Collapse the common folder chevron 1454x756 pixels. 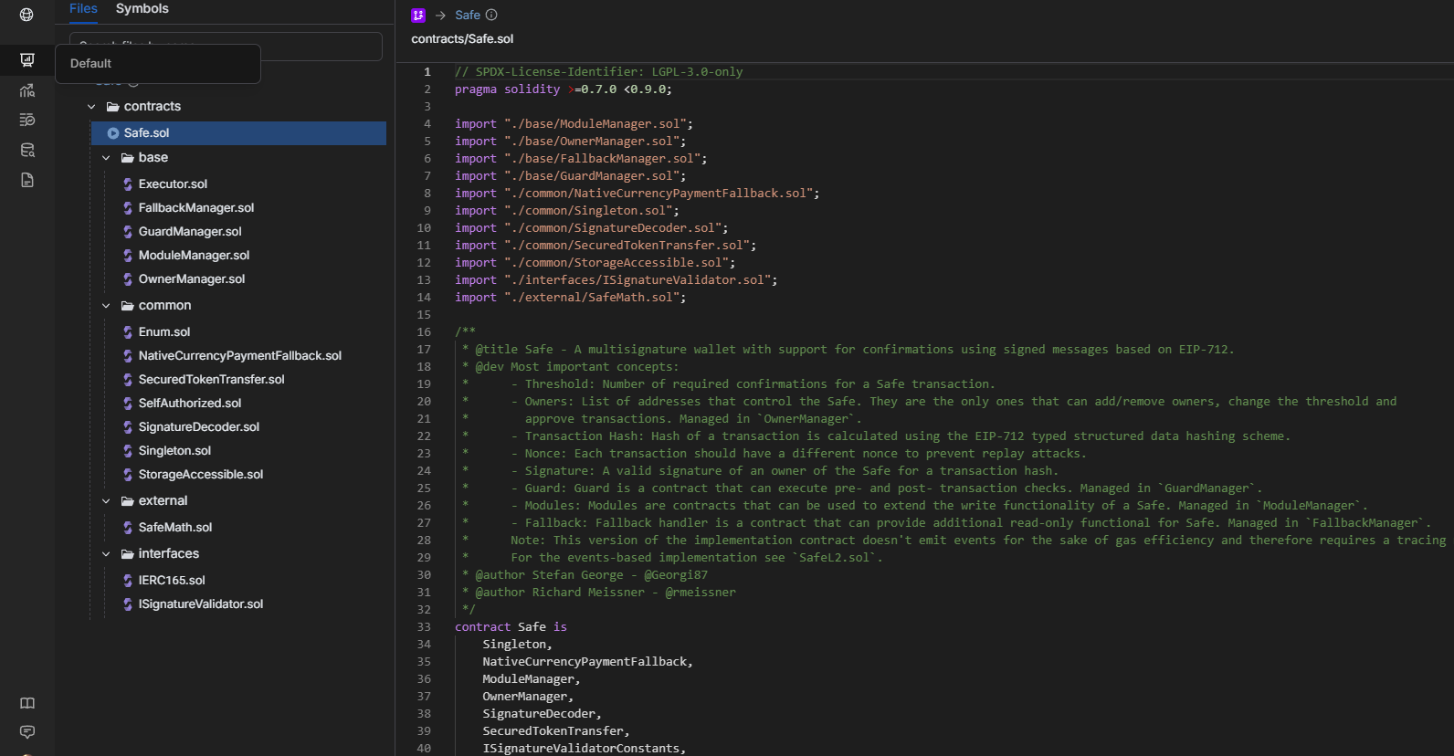click(106, 306)
